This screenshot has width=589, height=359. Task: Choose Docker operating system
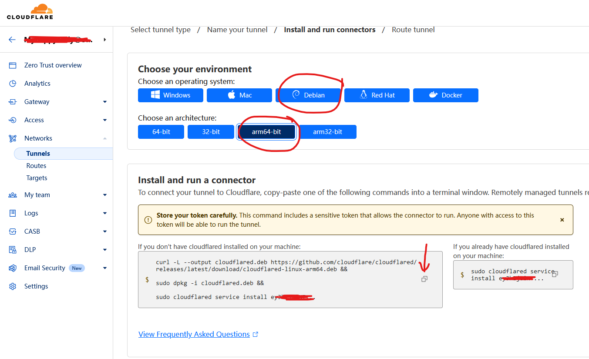446,95
